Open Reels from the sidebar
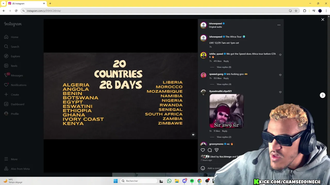Viewport: 330px width, 185px height. click(11, 66)
